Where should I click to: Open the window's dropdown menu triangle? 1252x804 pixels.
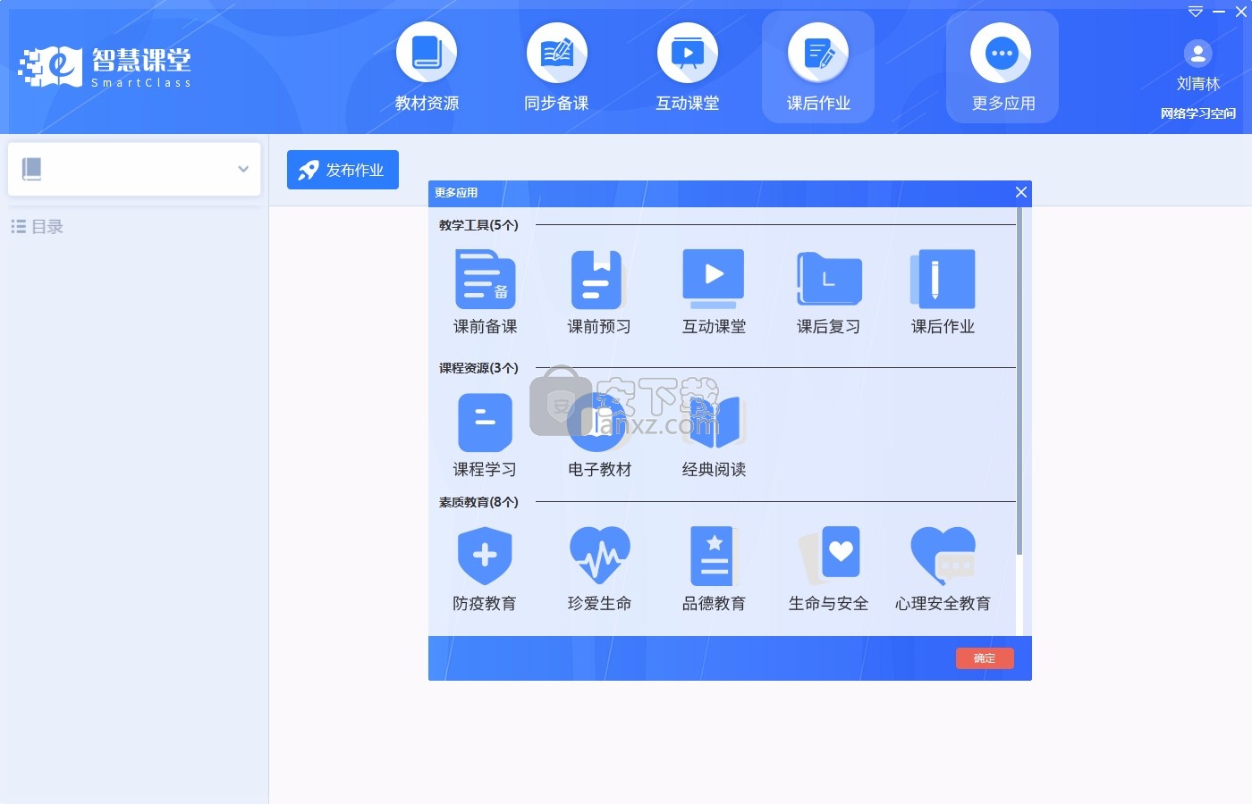click(x=1196, y=12)
